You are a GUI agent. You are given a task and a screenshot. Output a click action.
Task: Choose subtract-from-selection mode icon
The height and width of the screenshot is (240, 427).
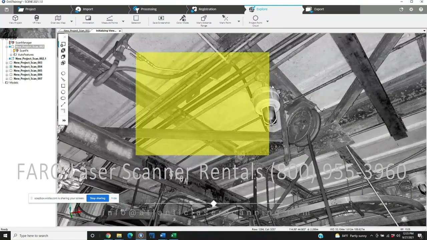63,57
